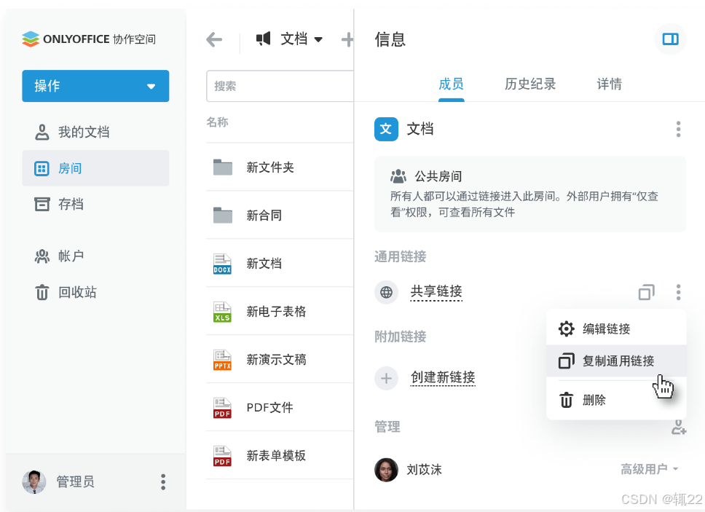Open the 高级用户 role dropdown
Image resolution: width=705 pixels, height=512 pixels.
pyautogui.click(x=650, y=469)
